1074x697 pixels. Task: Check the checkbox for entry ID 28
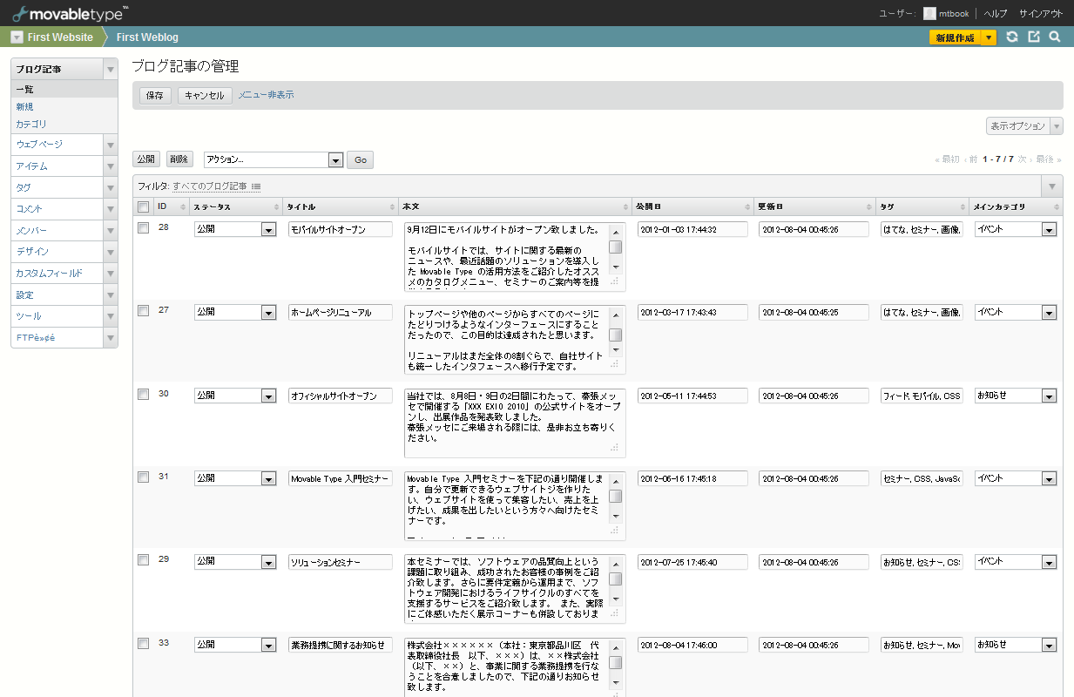144,228
